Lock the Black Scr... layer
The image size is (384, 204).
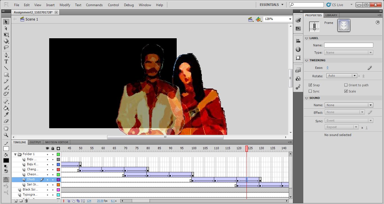point(53,190)
